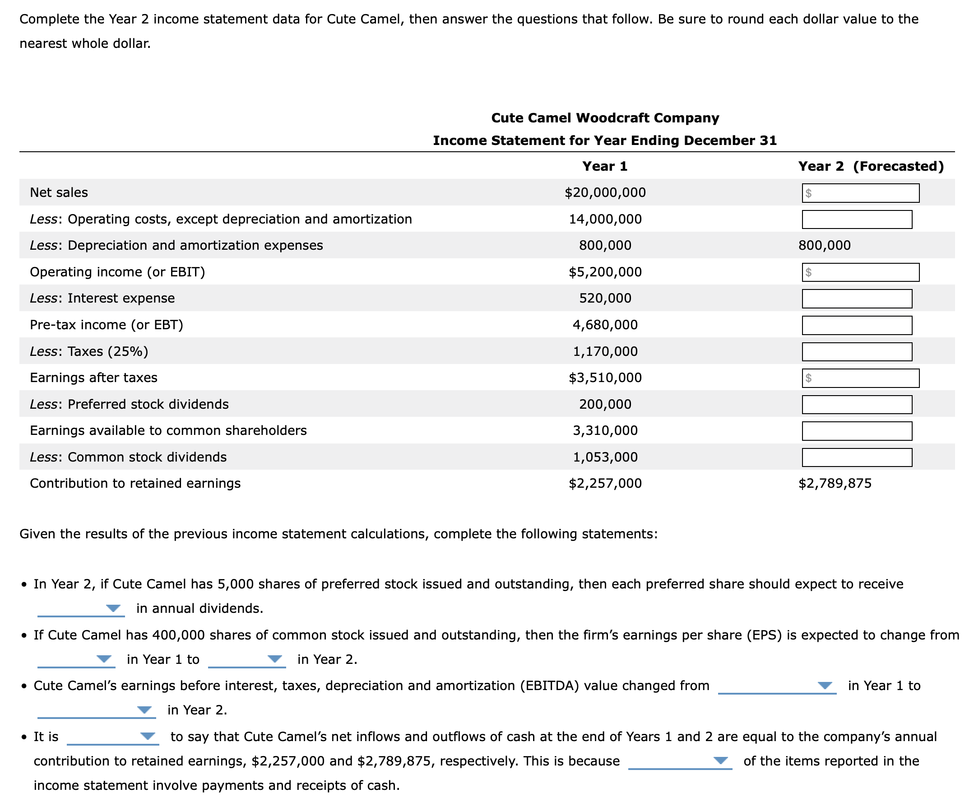Click the Contribution to retained earnings value $2,789,875

tap(835, 483)
